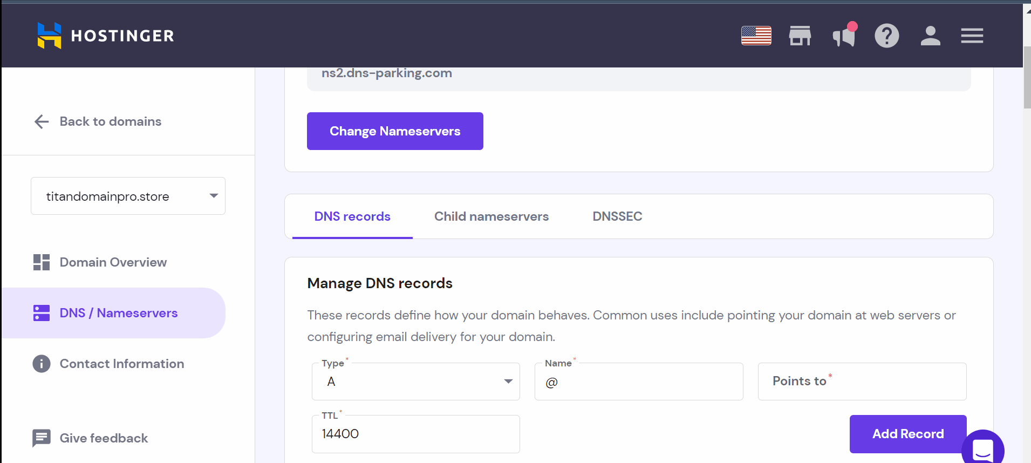Open Contact Information in sidebar
1031x463 pixels.
(x=121, y=364)
